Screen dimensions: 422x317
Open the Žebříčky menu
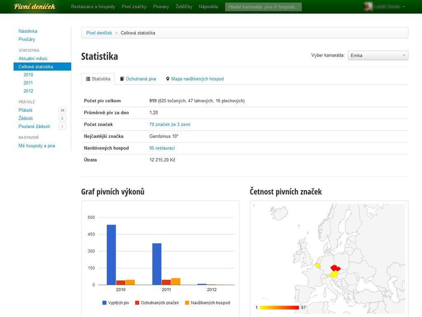(x=184, y=7)
